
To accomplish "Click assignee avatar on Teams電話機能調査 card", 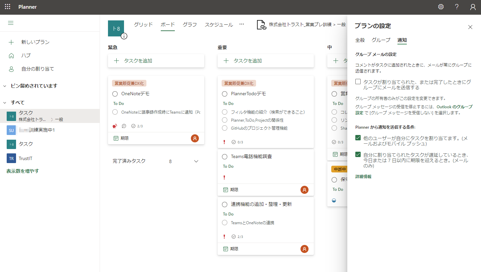I will (x=305, y=190).
